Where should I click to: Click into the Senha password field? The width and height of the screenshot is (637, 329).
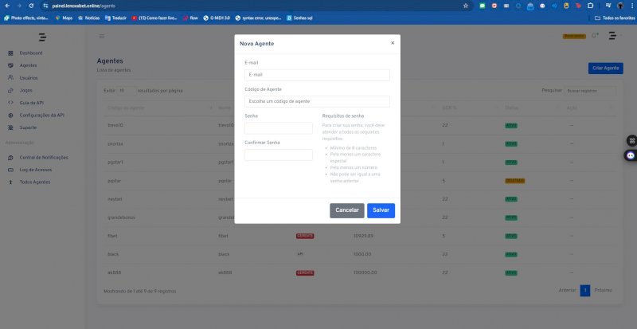click(279, 128)
